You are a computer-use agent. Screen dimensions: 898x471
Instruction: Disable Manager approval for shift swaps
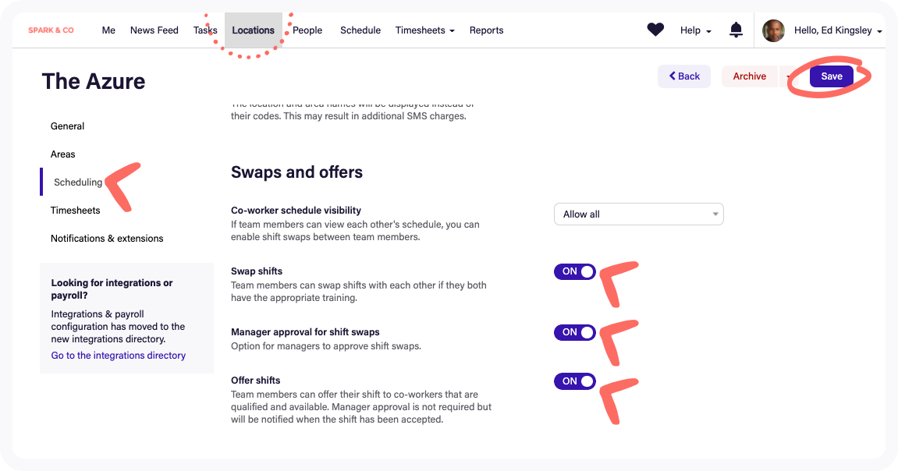575,333
